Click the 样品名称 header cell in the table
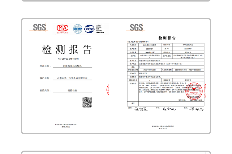 tap(133, 45)
